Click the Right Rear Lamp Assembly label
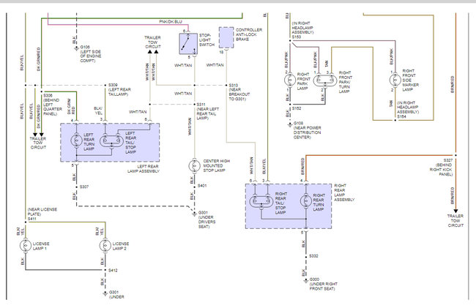Viewport: 476px width, 308px height. pos(344,192)
